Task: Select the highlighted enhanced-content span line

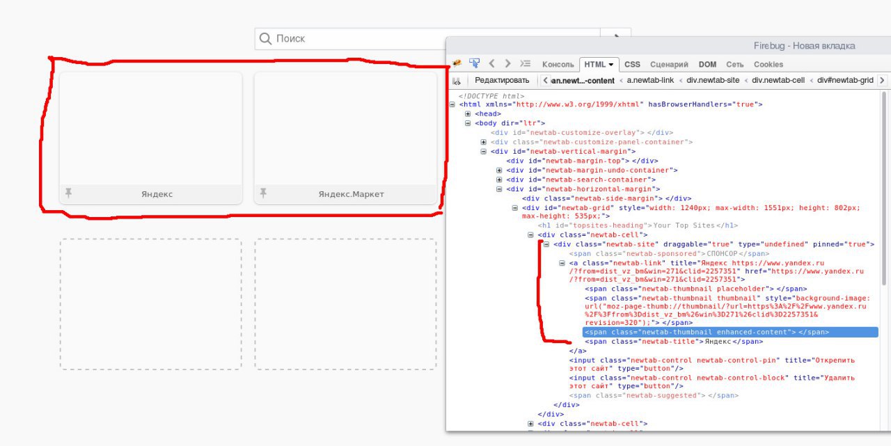Action: 730,332
